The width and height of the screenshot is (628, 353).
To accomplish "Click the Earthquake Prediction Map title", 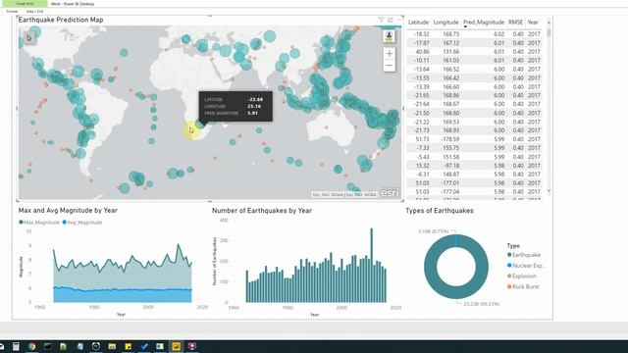I will [61, 20].
